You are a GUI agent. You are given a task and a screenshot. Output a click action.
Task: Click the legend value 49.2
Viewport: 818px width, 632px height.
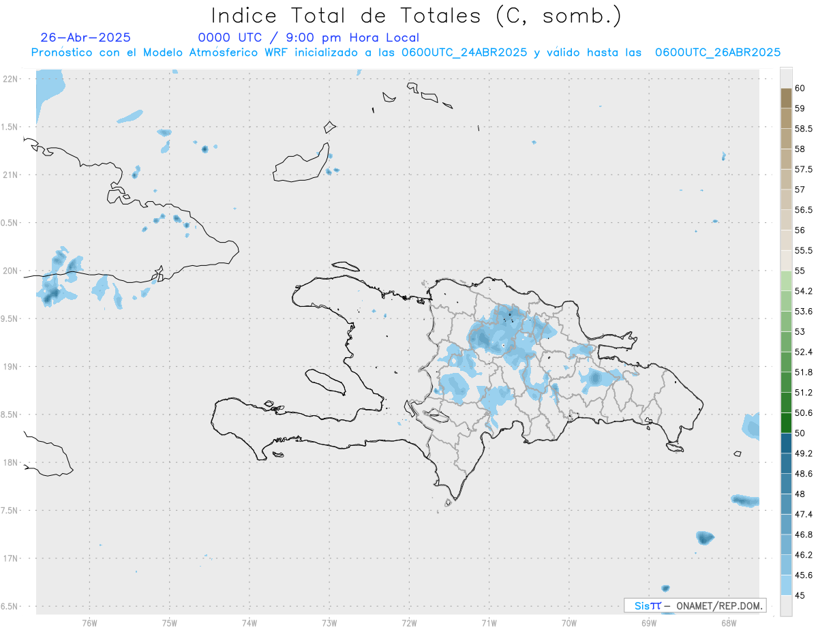point(804,453)
